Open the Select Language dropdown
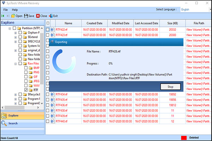 pos(195,10)
